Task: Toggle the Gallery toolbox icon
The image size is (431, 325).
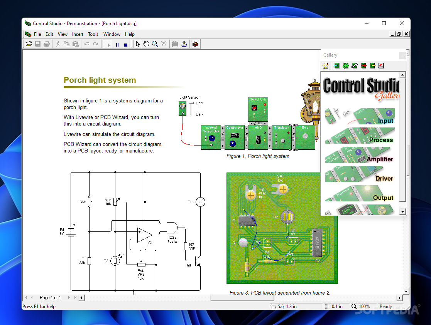Action: (x=195, y=44)
